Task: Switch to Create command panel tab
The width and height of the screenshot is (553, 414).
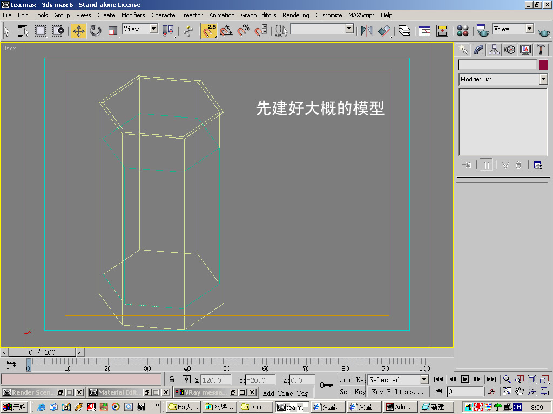Action: (x=463, y=50)
